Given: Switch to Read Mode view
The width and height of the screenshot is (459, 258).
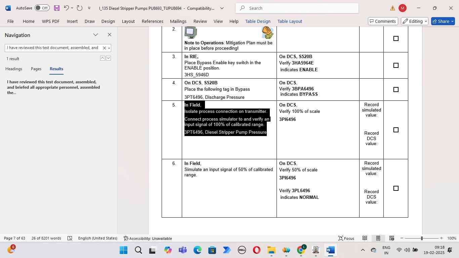Looking at the screenshot, I should (x=365, y=238).
